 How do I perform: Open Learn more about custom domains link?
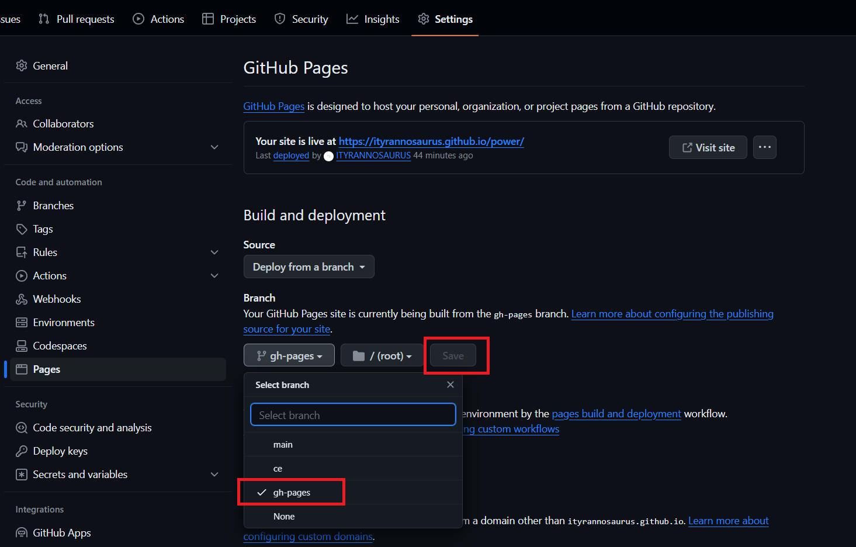click(729, 521)
